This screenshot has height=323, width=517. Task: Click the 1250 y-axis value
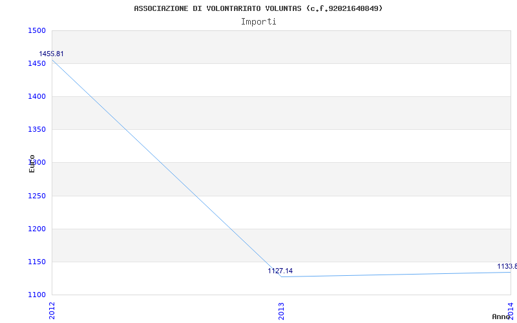[37, 196]
